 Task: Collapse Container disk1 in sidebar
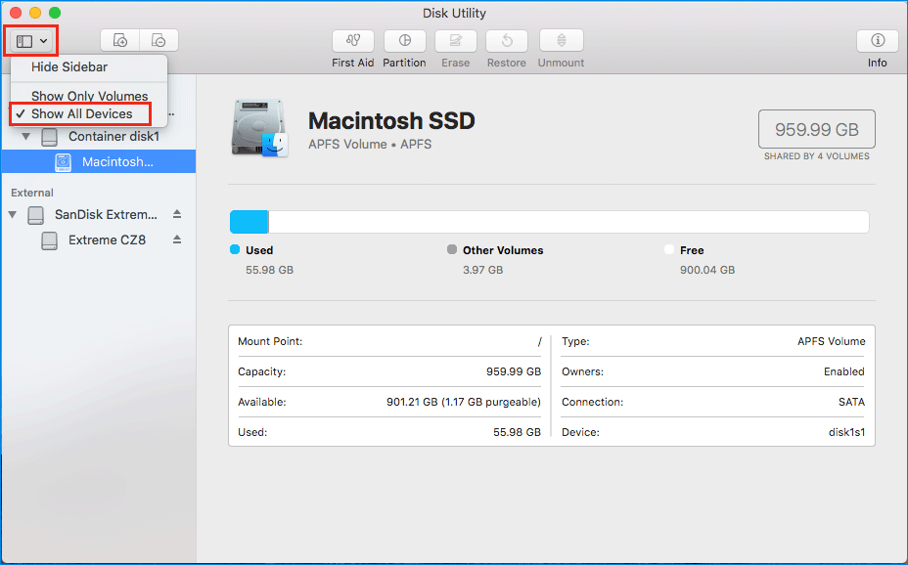coord(25,137)
